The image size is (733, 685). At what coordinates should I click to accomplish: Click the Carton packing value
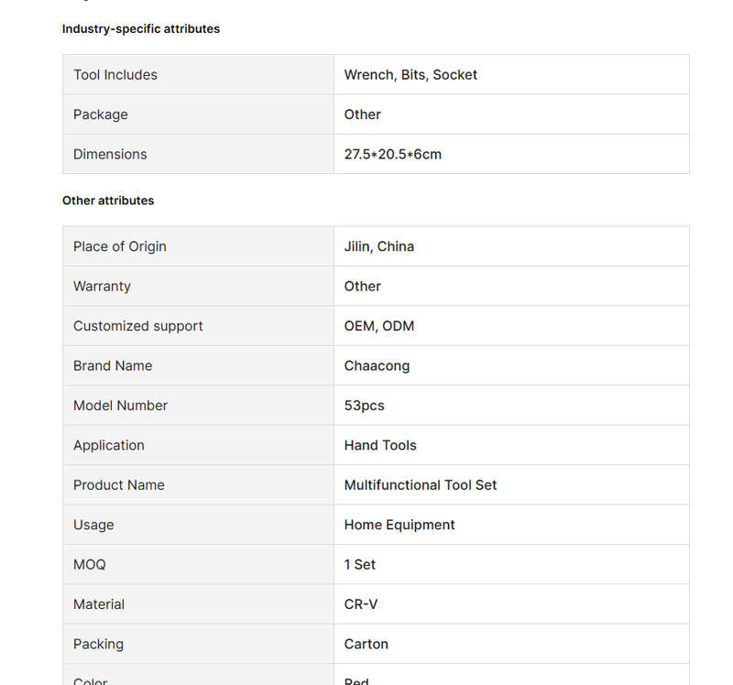366,644
